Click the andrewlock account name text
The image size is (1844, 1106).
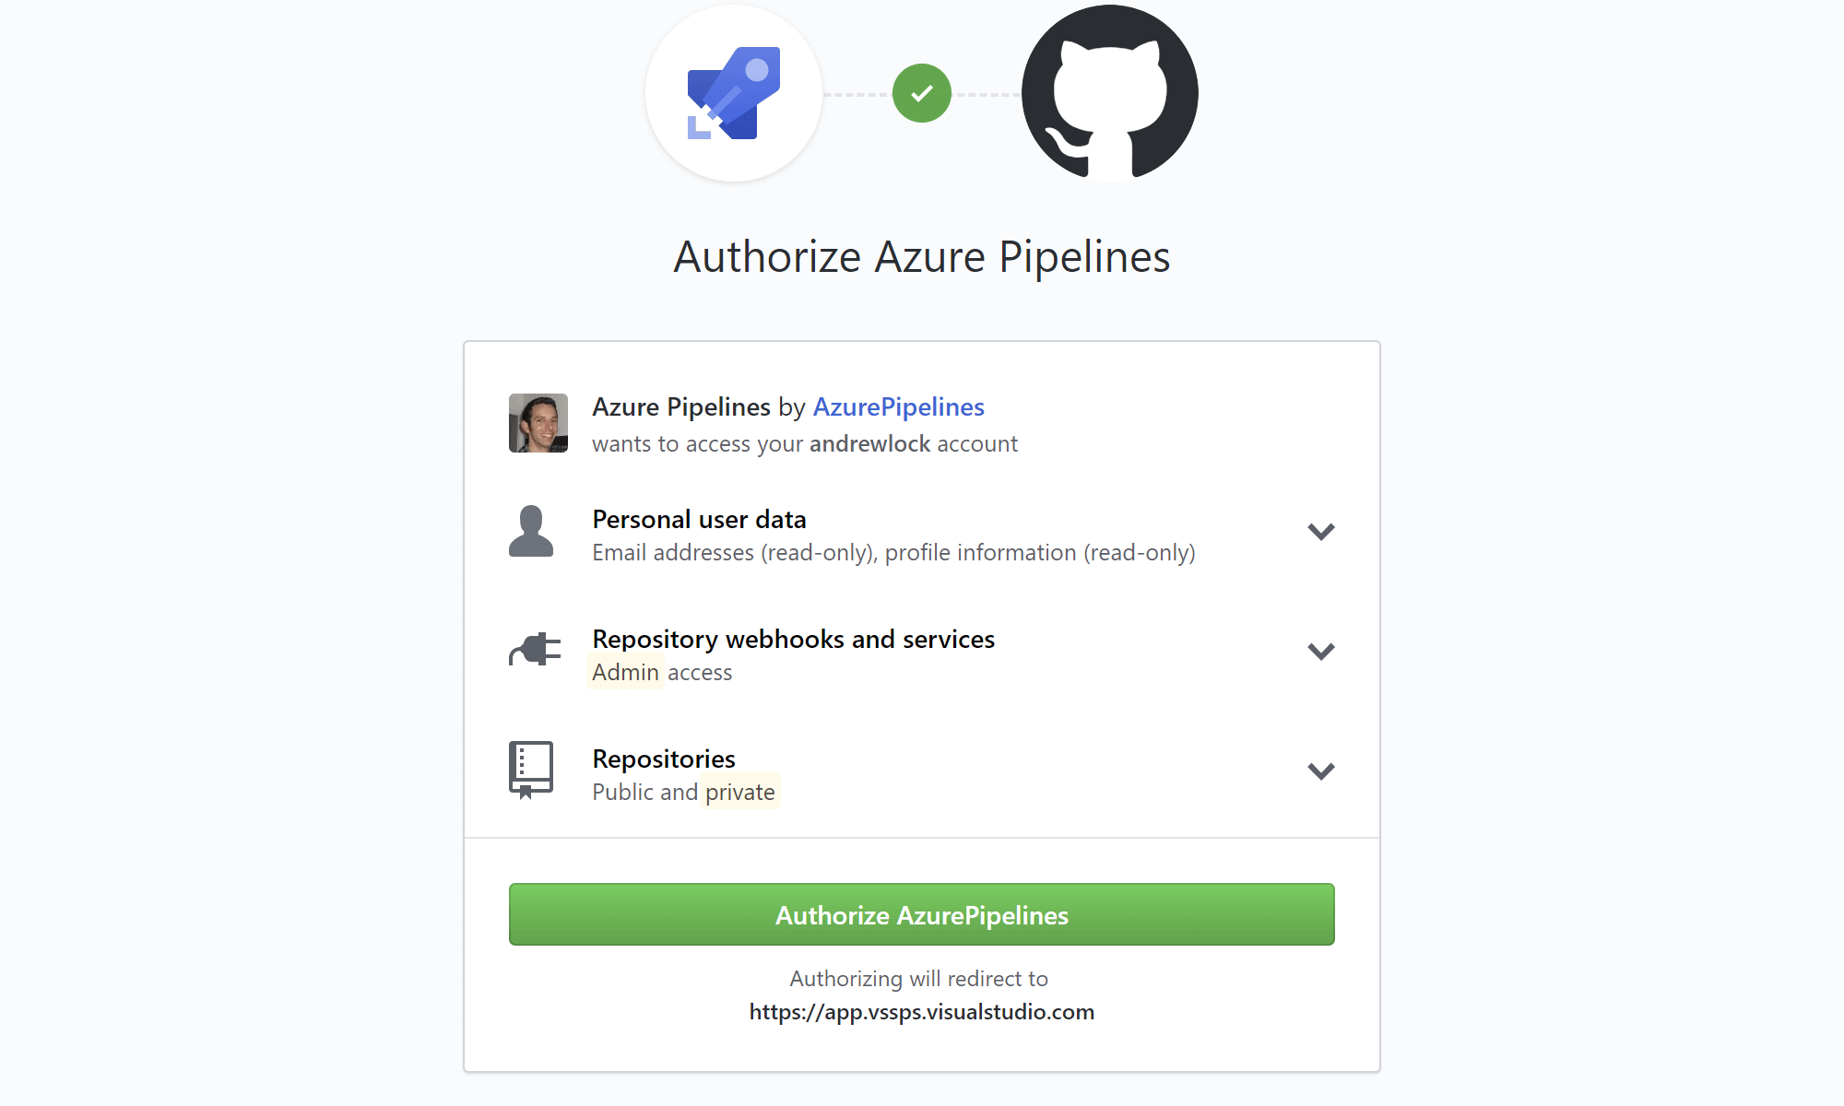870,443
